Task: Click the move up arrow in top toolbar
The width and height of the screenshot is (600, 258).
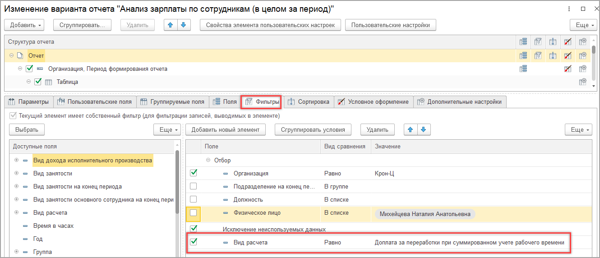Action: (171, 25)
